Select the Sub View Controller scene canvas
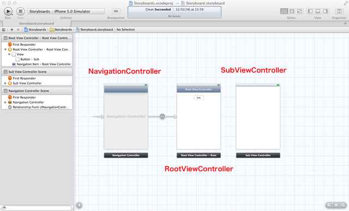Image resolution: width=349 pixels, height=211 pixels. click(258, 117)
